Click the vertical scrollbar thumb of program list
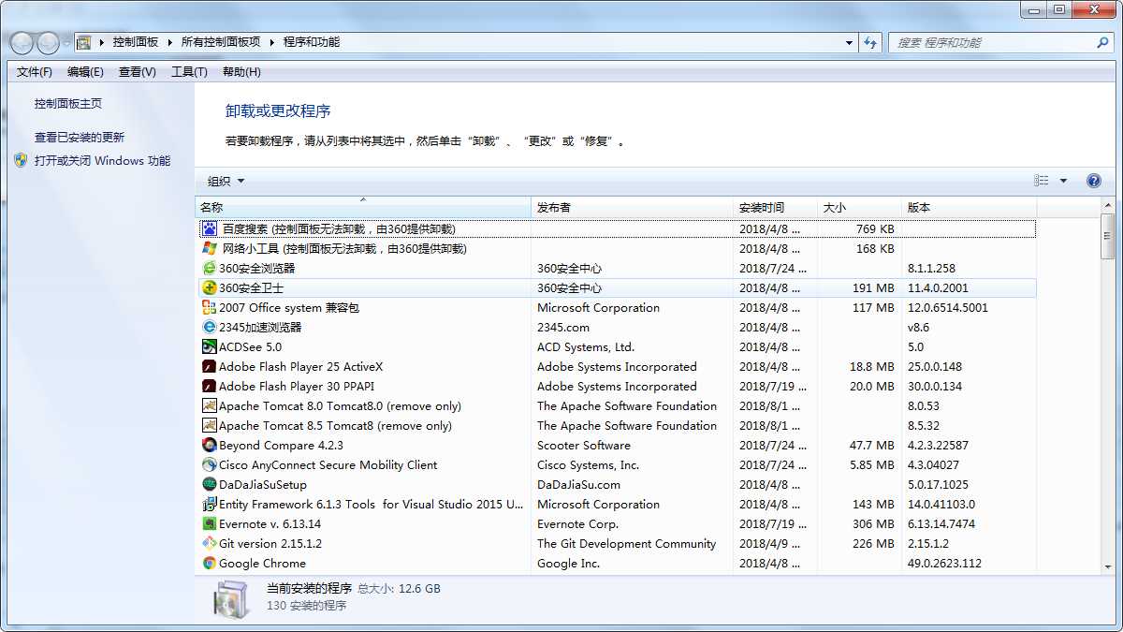The height and width of the screenshot is (632, 1123). coord(1108,235)
